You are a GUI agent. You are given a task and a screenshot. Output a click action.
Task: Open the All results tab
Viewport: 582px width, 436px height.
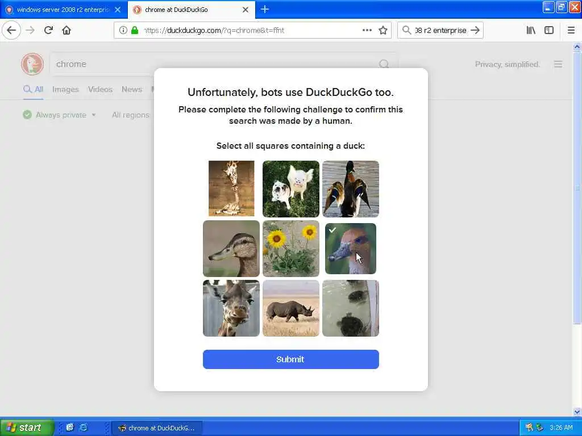(x=33, y=89)
